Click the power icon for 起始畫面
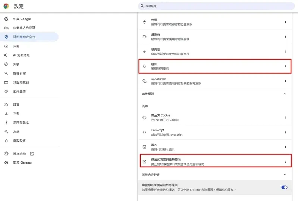 coord(6,91)
